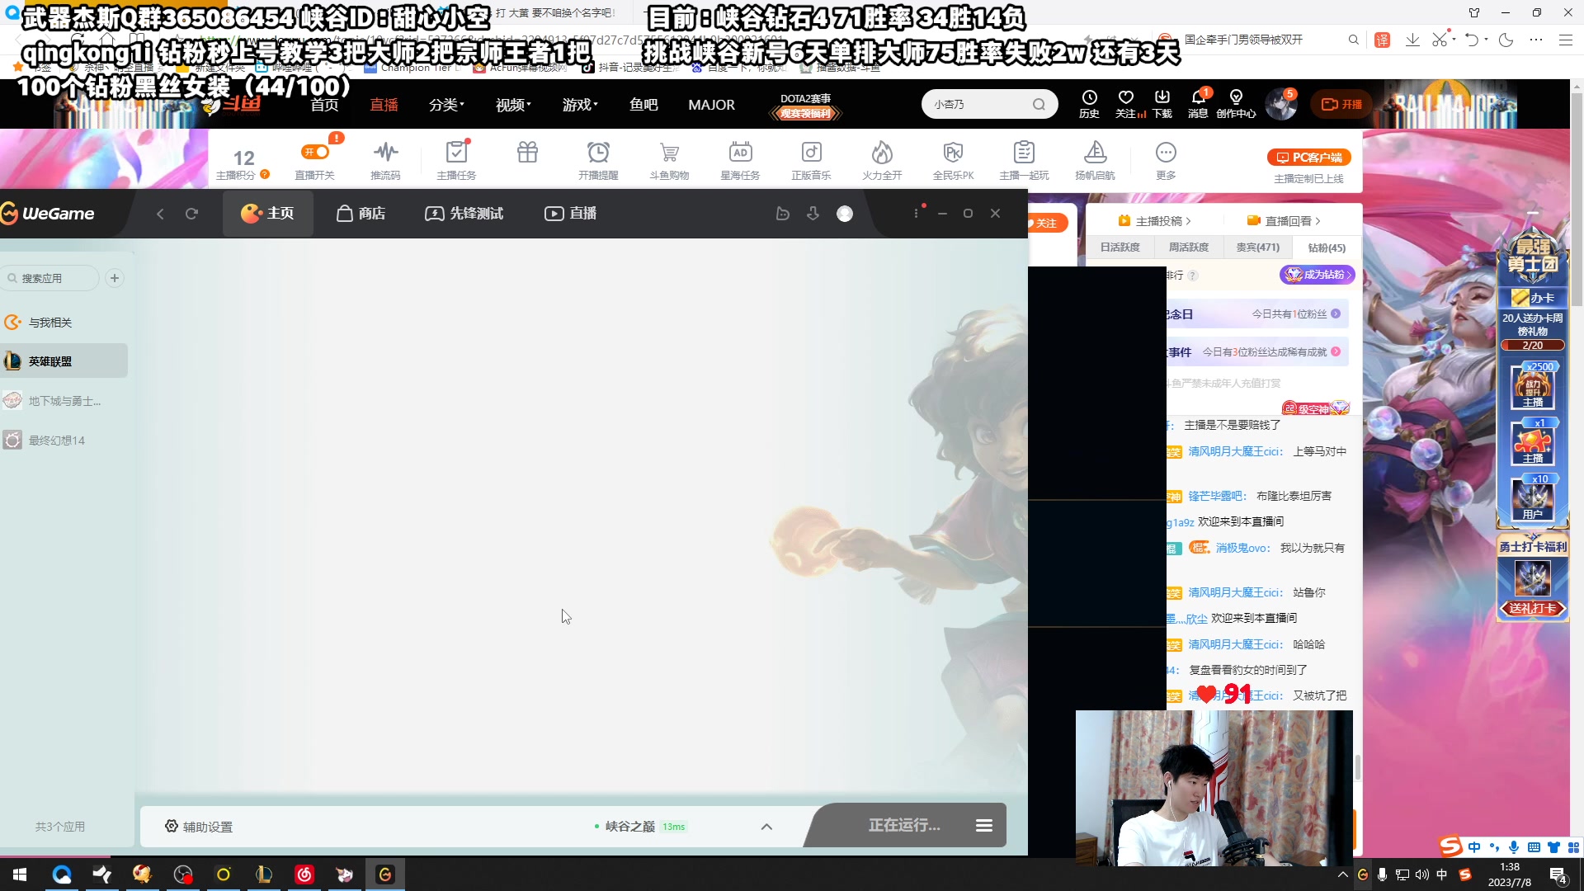1584x891 pixels.
Task: Open WeGame user avatar profile
Action: 845,214
